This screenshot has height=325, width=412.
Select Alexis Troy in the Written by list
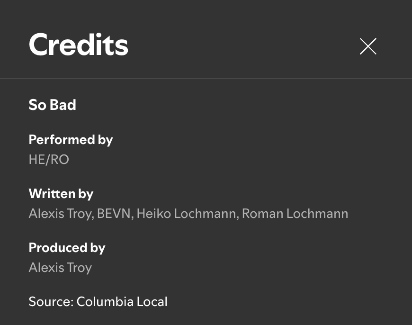(60, 214)
